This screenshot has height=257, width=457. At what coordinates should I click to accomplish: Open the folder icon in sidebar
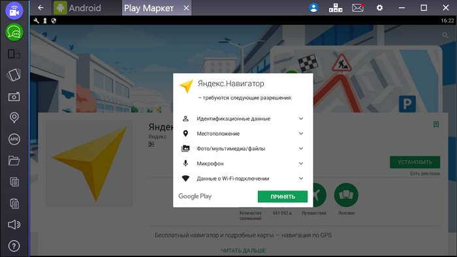point(14,160)
